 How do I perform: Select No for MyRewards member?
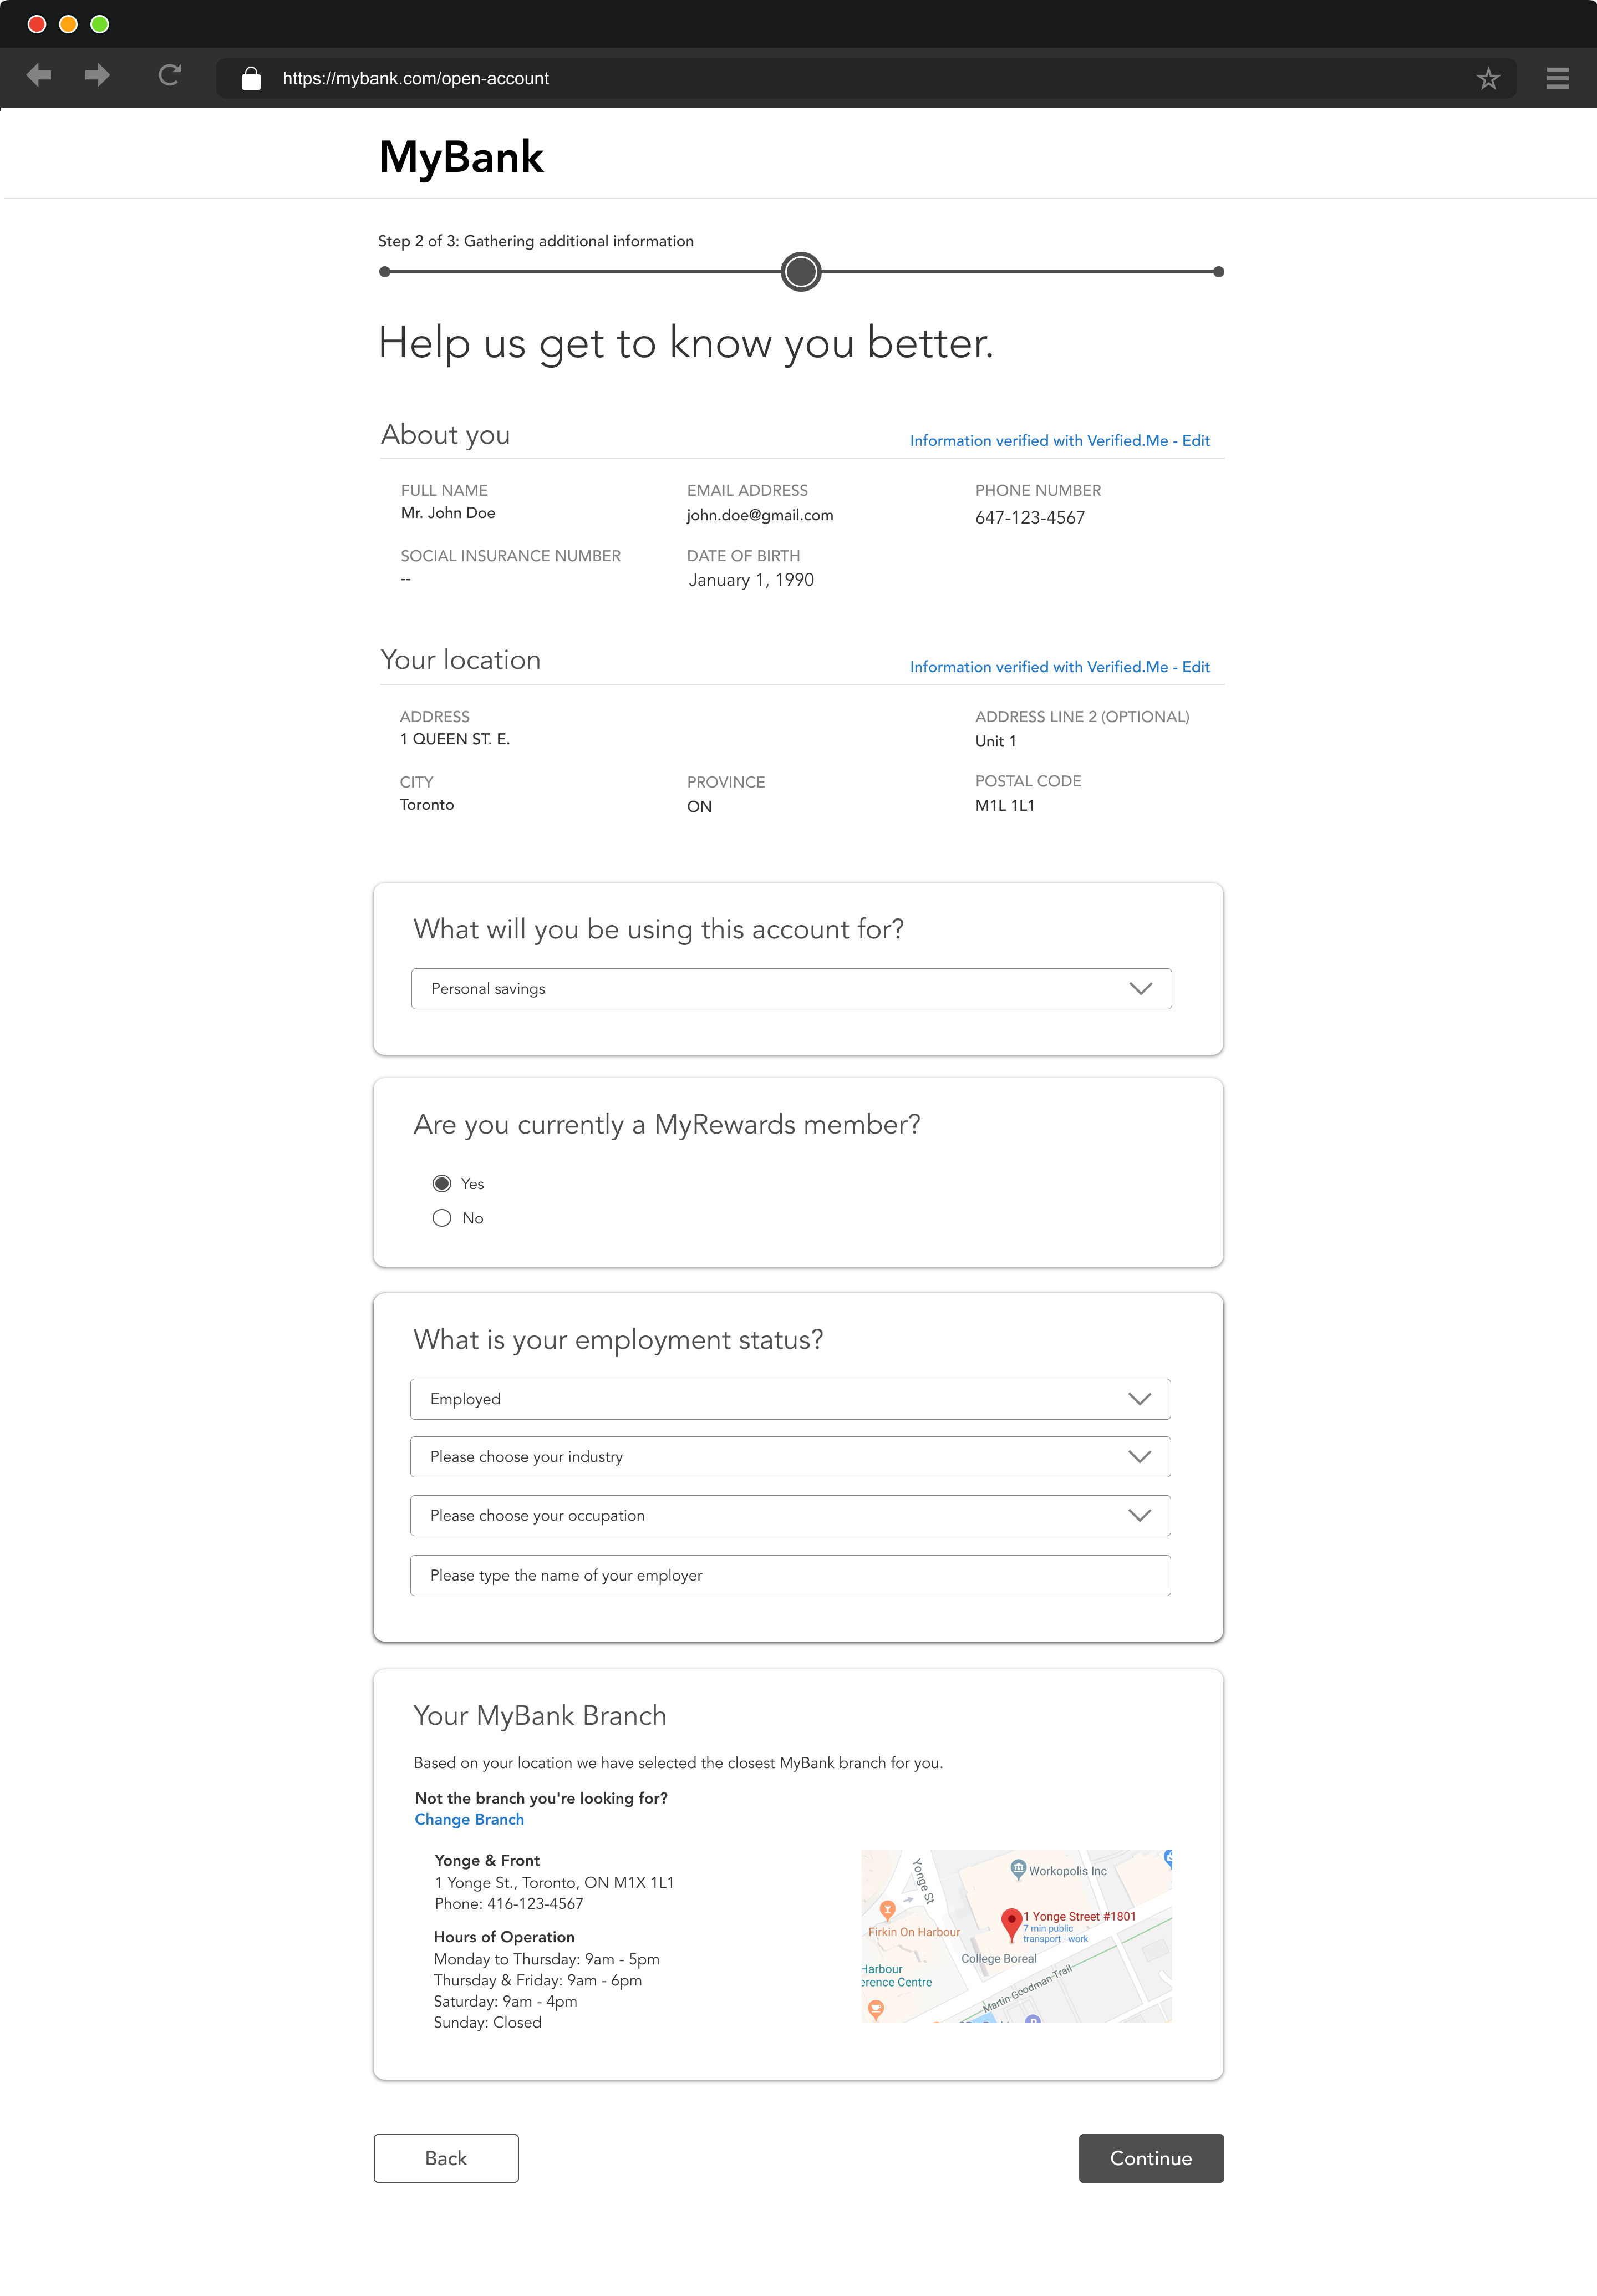pyautogui.click(x=442, y=1218)
